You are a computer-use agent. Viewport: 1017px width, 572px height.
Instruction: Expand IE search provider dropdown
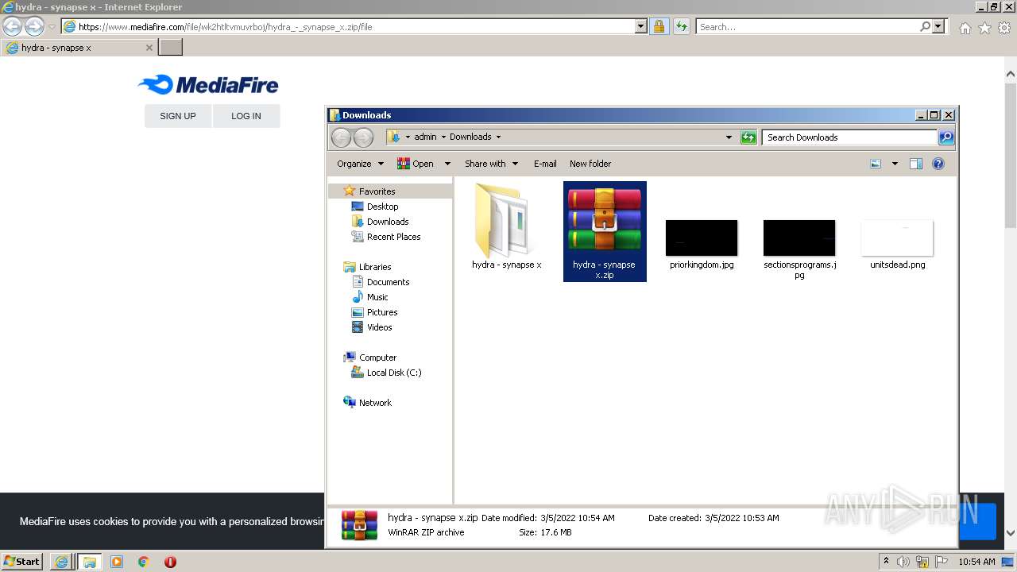(x=938, y=26)
